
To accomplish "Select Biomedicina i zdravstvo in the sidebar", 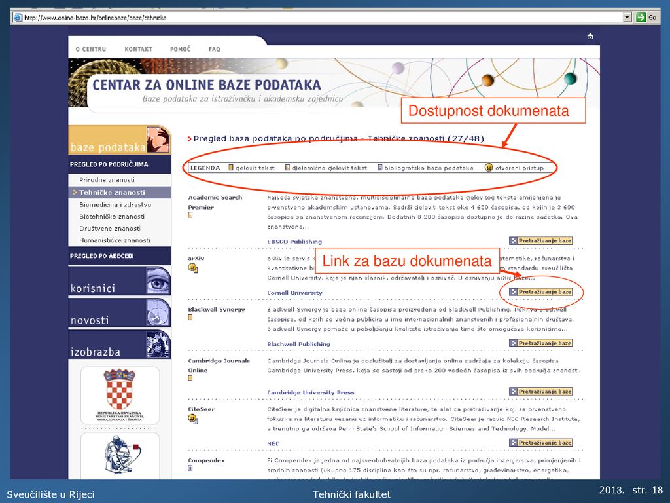I will [115, 205].
